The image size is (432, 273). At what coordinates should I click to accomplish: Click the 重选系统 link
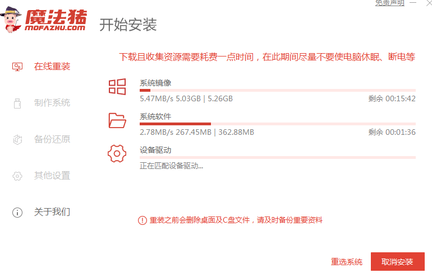(x=347, y=262)
